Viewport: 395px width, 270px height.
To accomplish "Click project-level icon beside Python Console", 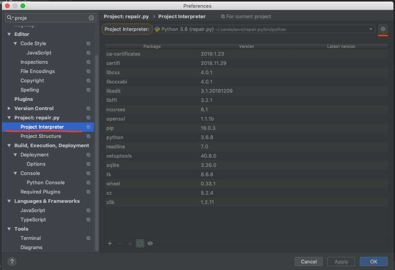I will pyautogui.click(x=89, y=182).
